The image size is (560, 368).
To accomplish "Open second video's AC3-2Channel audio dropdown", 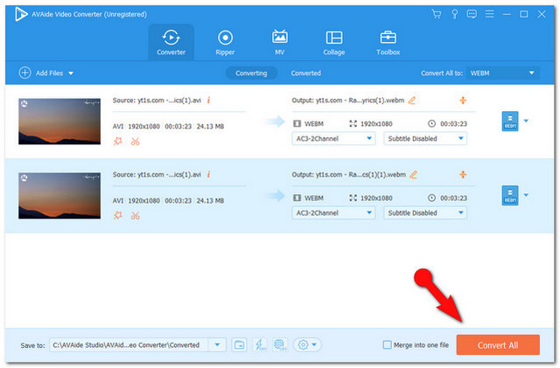I will pos(333,212).
